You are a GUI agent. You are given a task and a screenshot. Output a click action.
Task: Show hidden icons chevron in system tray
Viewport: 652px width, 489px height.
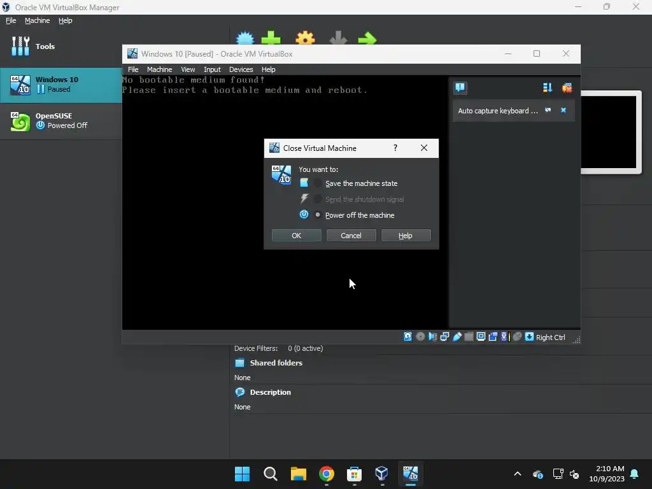tap(518, 474)
